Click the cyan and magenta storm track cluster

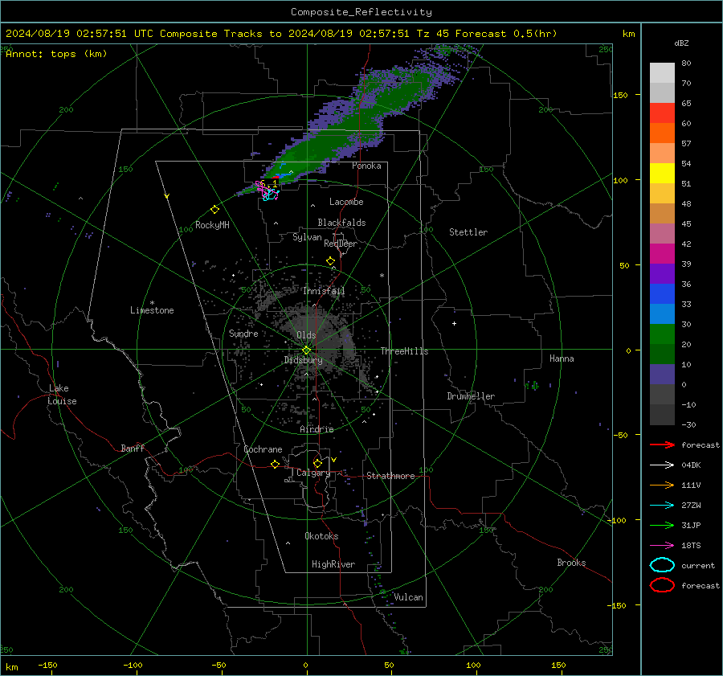click(268, 191)
